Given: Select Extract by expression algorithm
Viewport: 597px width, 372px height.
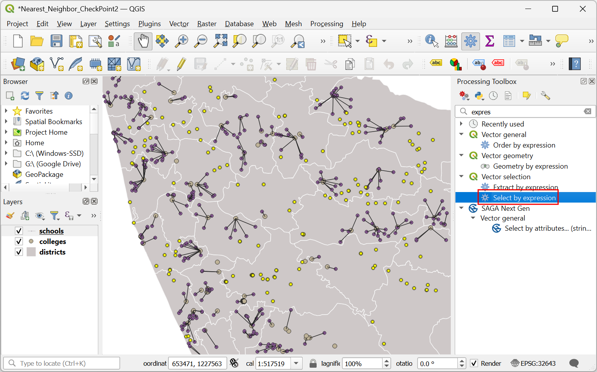Looking at the screenshot, I should click(525, 187).
